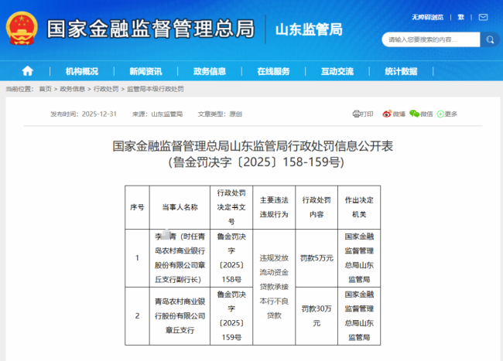Click 行政处罚 in the breadcrumb
Image resolution: width=503 pixels, height=361 pixels.
click(106, 89)
